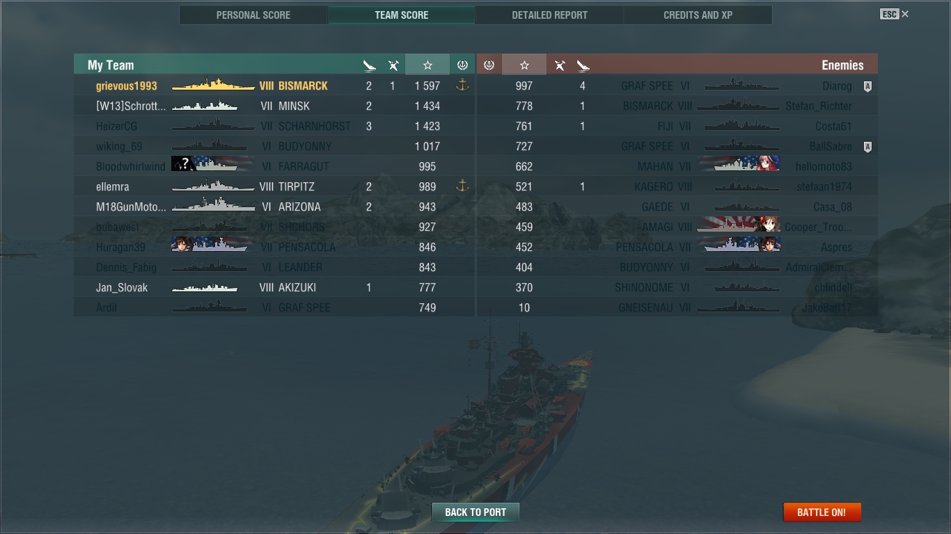
Task: Click the clan badge next to Diarog
Action: pos(867,86)
